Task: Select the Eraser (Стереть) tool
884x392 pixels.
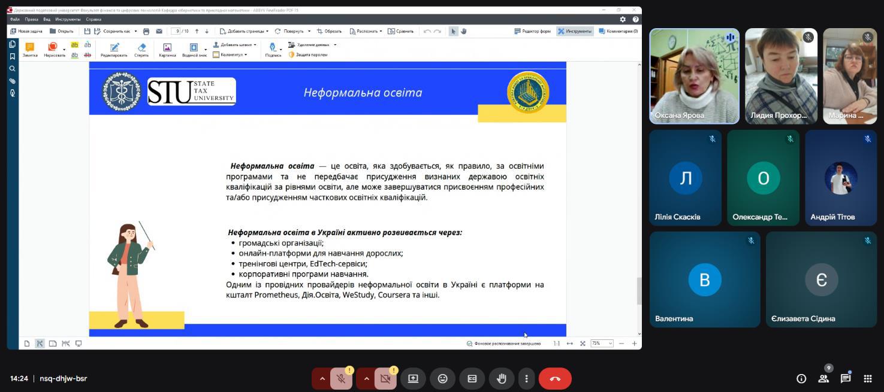Action: [x=141, y=50]
